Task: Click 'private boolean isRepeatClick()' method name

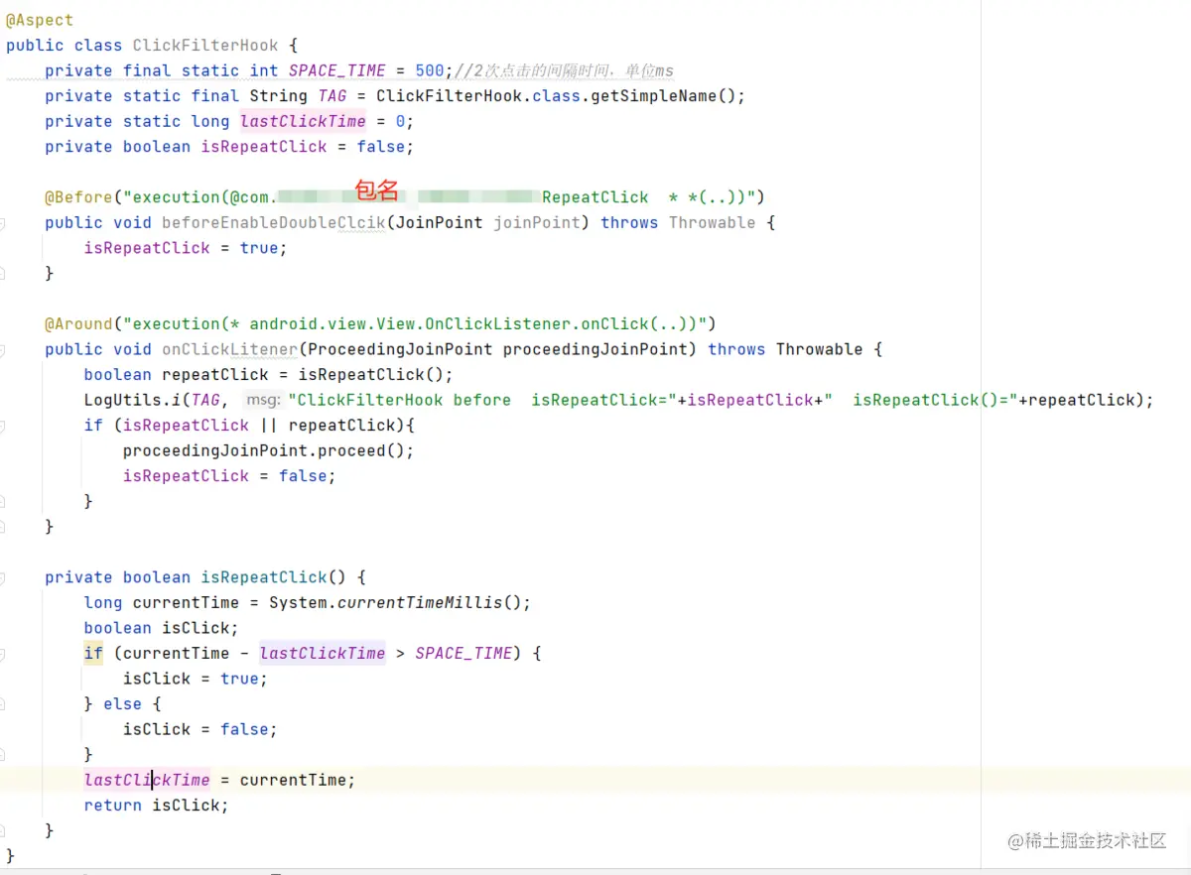Action: 264,577
